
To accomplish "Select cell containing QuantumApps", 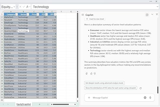I will 11,31.
